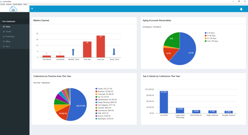Open the notifications bell

[241, 9]
